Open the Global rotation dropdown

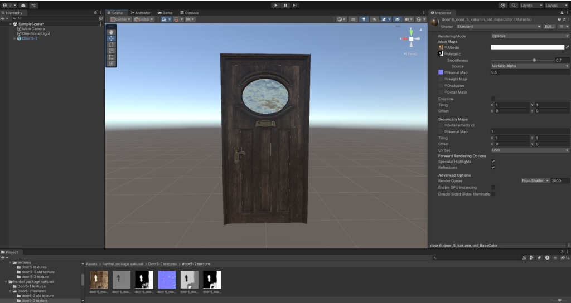[144, 19]
